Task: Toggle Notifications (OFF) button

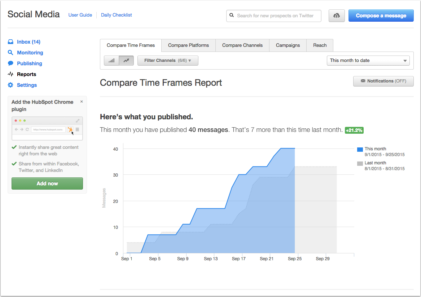Action: click(x=383, y=81)
